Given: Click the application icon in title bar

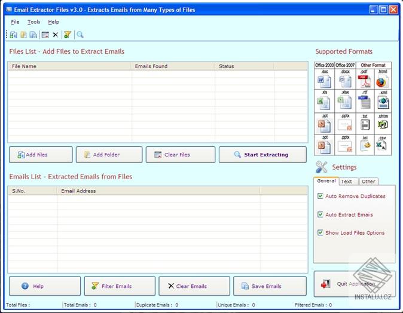Looking at the screenshot, I should 9,10.
